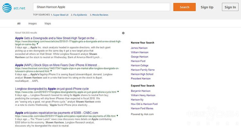Expand dropdown arrow beside cnbc.com video URL
The image size is (241, 128).
pos(117,116)
